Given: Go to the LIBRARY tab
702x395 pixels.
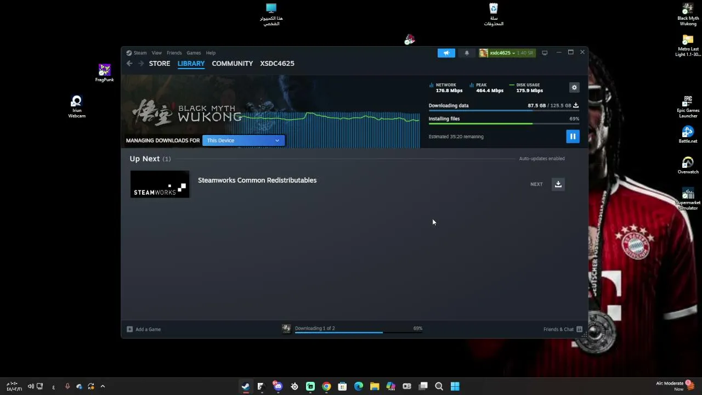Looking at the screenshot, I should click(x=191, y=64).
